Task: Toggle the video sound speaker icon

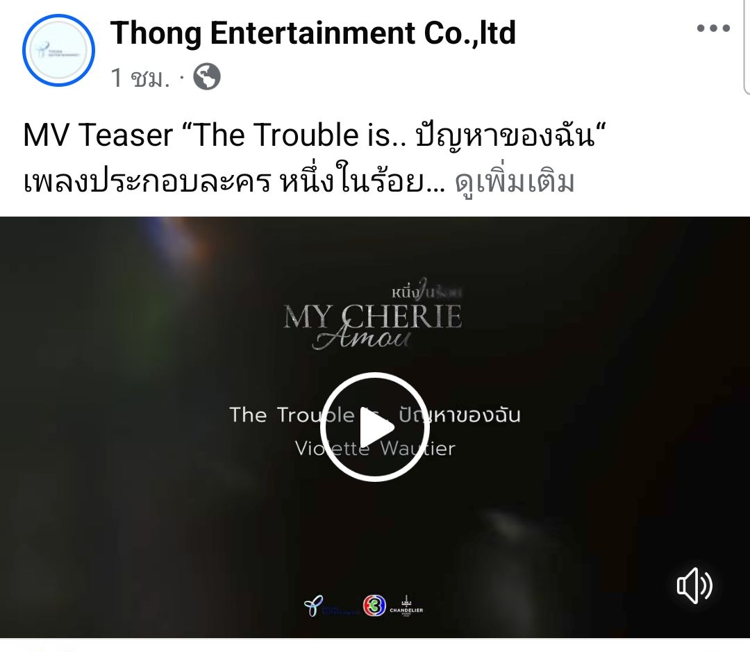Action: [x=694, y=585]
